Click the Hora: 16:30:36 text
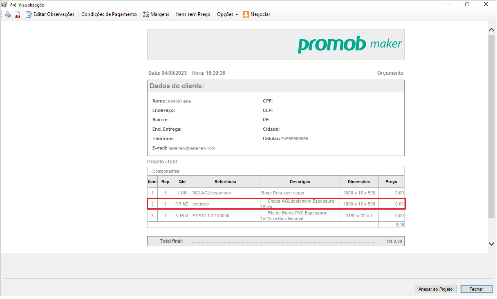This screenshot has width=497, height=299. 208,73
